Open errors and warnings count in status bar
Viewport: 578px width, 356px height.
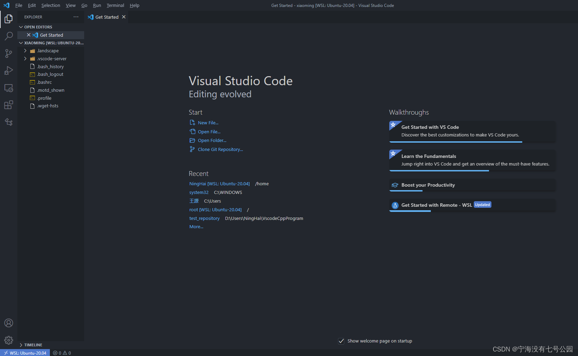(x=62, y=353)
